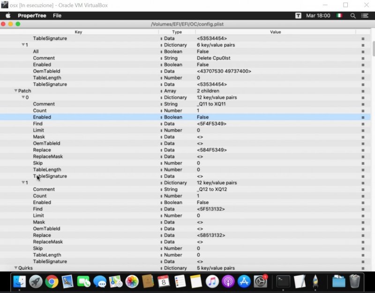Image resolution: width=375 pixels, height=293 pixels.
Task: Open App Store from the Dock
Action: tap(244, 282)
